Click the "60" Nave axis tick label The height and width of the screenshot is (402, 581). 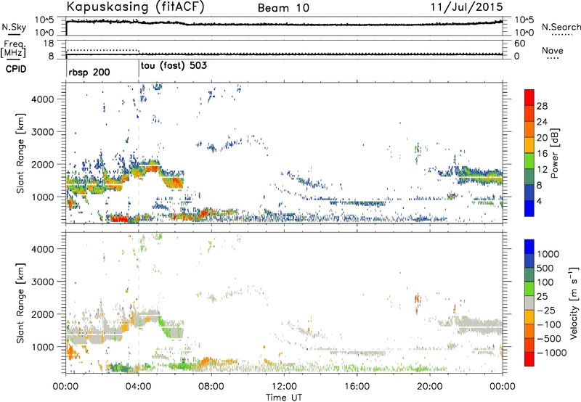pos(520,44)
